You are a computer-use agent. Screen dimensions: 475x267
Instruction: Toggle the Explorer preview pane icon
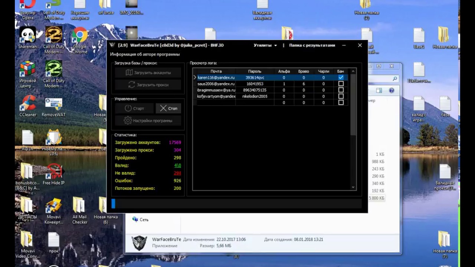click(379, 90)
